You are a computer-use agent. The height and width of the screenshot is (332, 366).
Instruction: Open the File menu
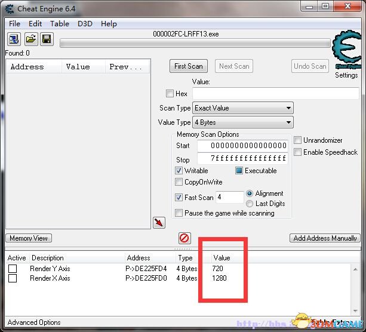point(14,24)
